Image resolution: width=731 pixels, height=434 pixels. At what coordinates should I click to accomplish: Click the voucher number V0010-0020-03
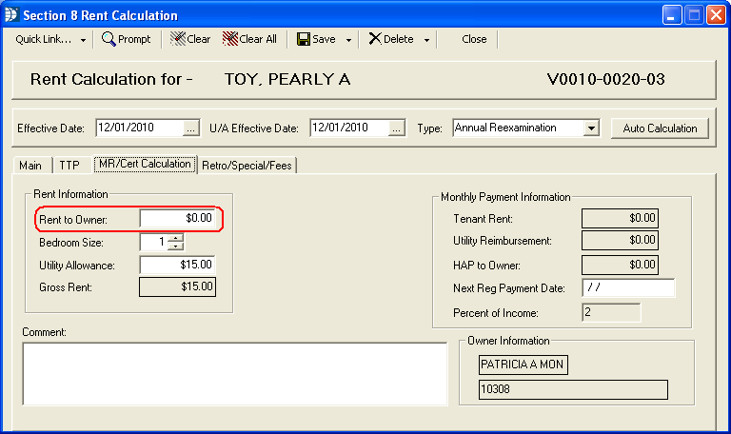point(605,79)
